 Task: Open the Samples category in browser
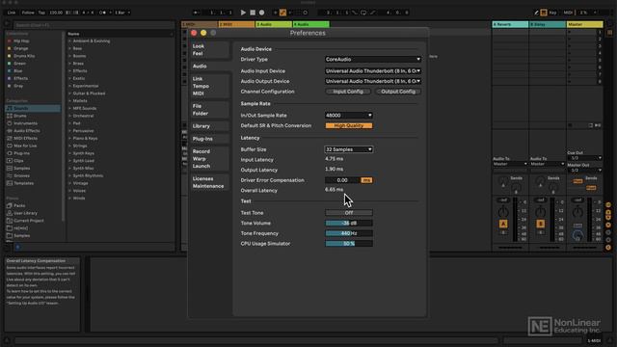[21, 168]
